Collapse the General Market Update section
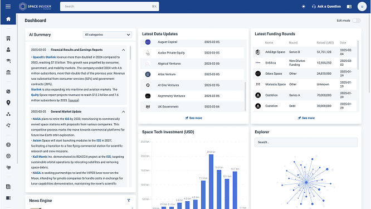This screenshot has height=209, width=371. 123,111
